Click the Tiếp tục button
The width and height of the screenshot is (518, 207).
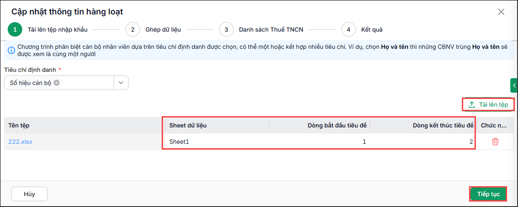[488, 194]
